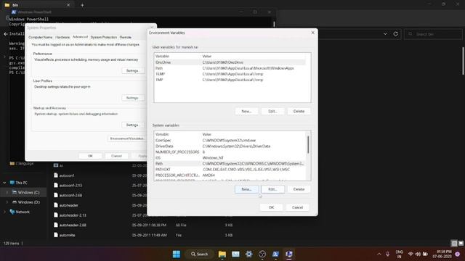Expand Network node in Explorer sidebar
Viewport: 465px width, 261px height.
click(x=4, y=212)
